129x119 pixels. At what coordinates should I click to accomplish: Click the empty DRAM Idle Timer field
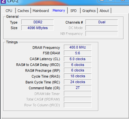(78, 94)
